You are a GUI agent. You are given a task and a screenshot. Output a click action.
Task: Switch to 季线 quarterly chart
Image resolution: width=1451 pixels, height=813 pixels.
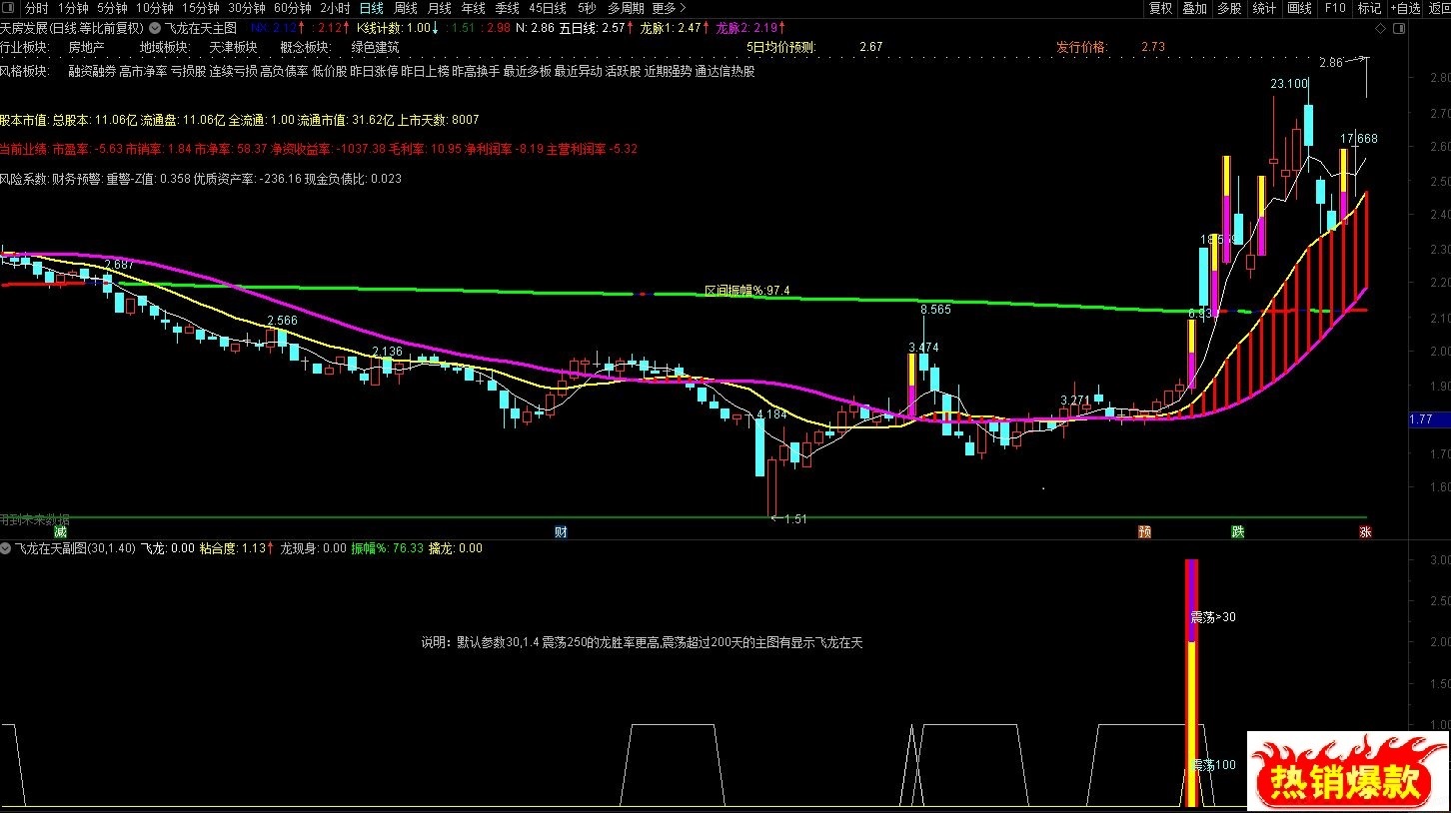coord(508,8)
